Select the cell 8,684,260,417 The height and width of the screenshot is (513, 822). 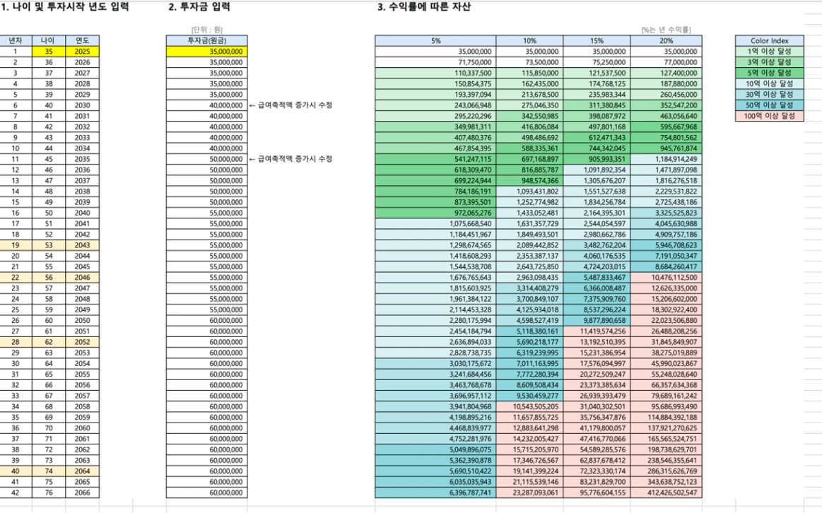(666, 266)
